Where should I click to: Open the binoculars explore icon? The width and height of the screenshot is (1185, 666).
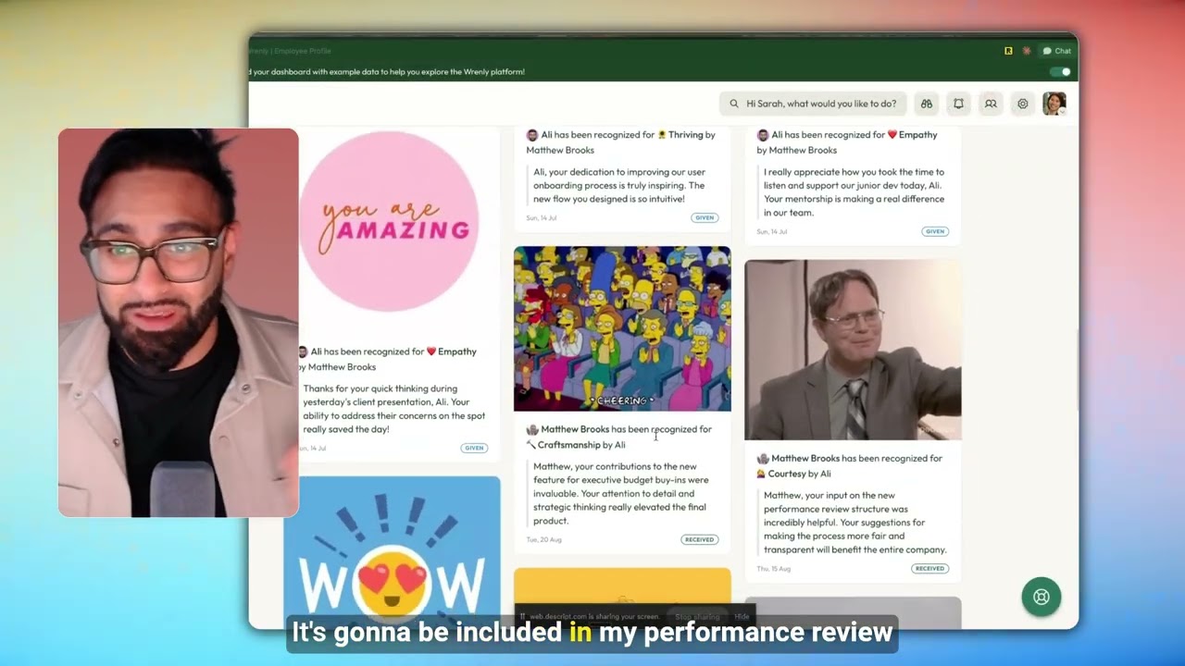[926, 104]
